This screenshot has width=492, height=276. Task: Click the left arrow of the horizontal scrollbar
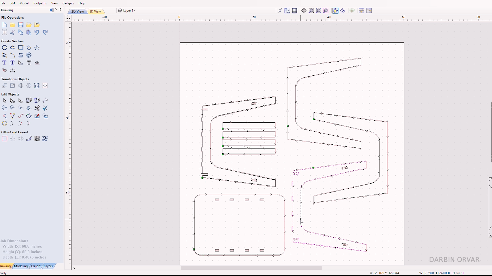click(74, 268)
